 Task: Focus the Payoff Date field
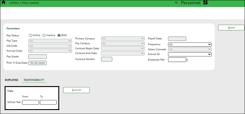pos(177,39)
